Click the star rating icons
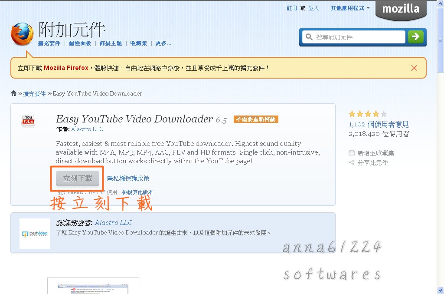 tap(368, 114)
